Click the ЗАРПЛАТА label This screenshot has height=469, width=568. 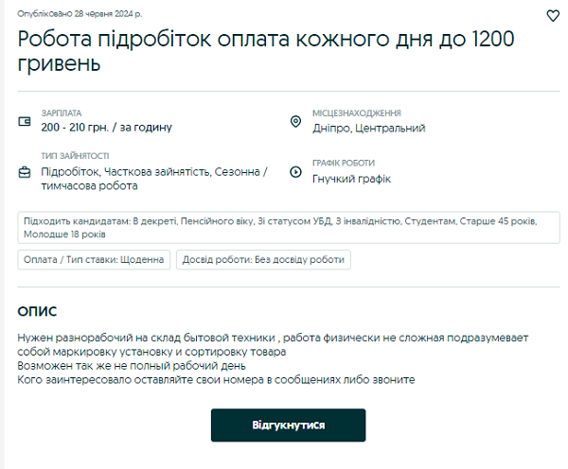[62, 112]
